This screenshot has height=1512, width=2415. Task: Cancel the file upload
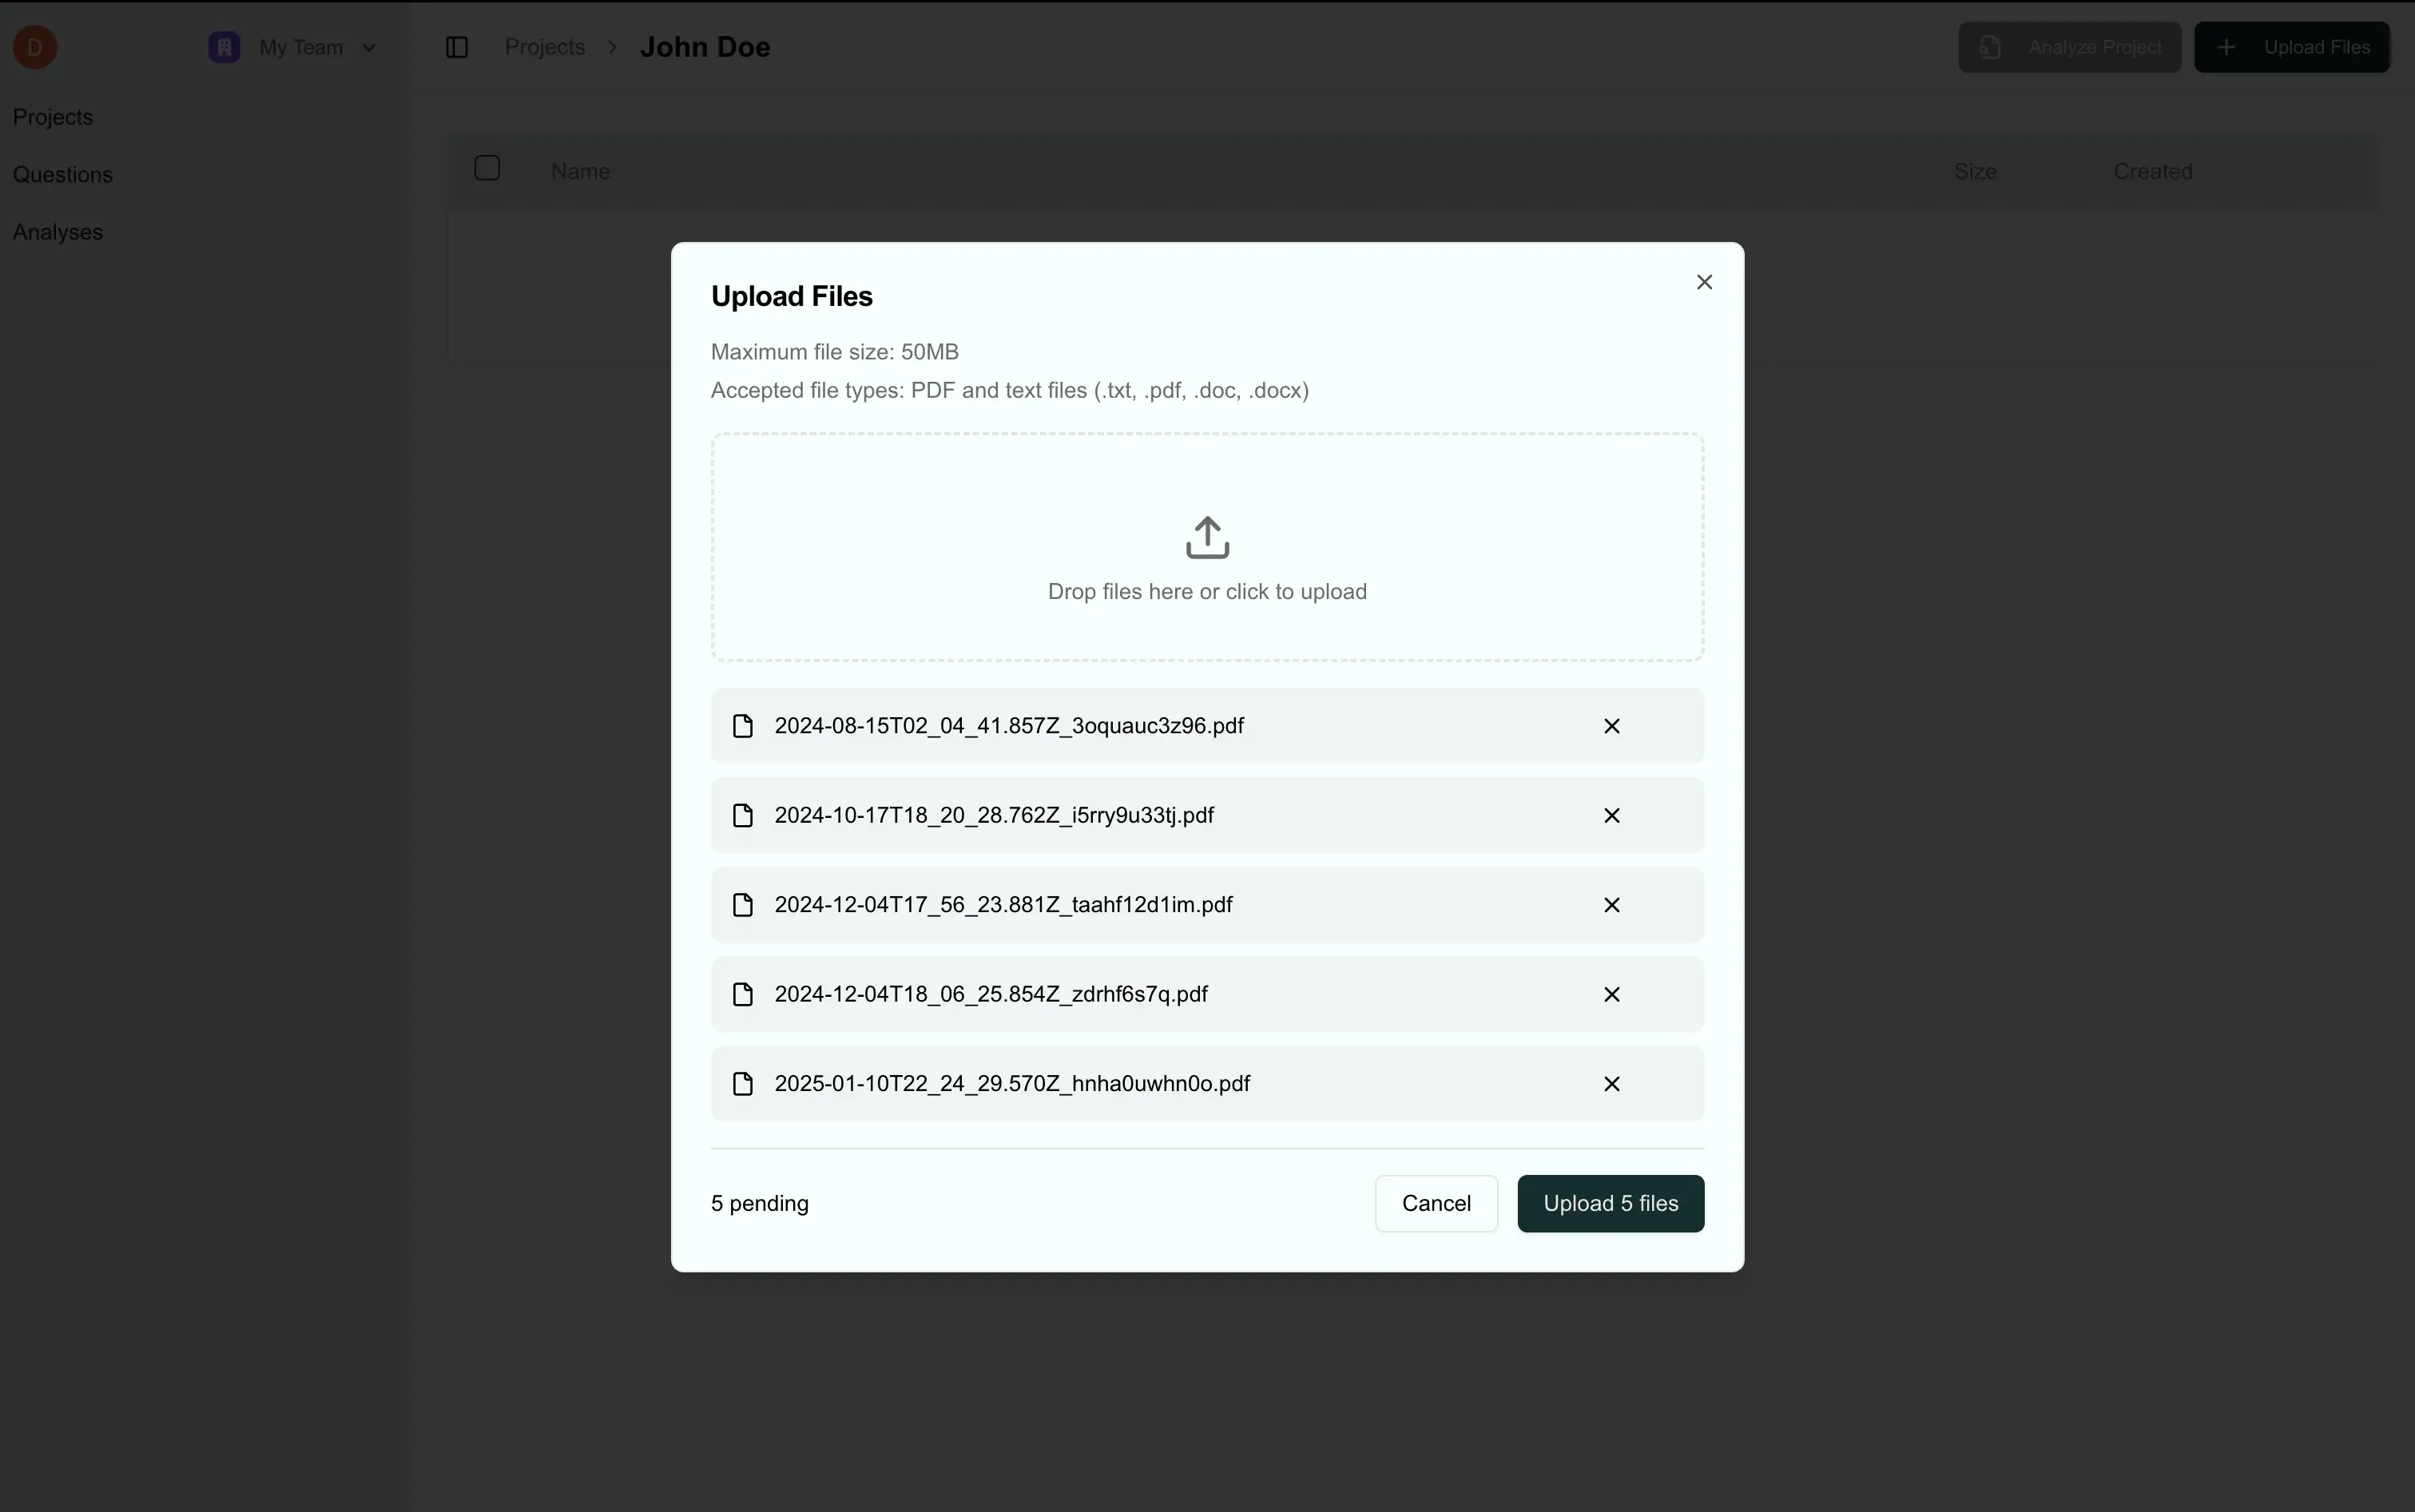coord(1436,1203)
